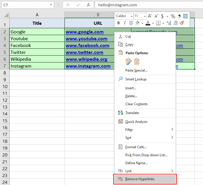
Task: Decrease font size in mini toolbar
Action: (156, 16)
